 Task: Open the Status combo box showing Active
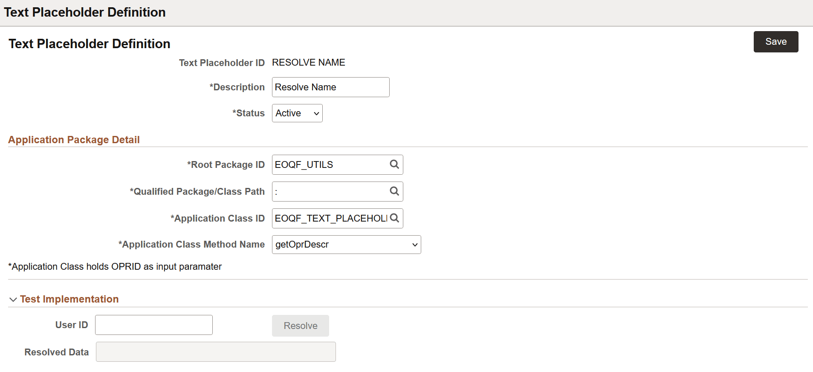point(297,113)
